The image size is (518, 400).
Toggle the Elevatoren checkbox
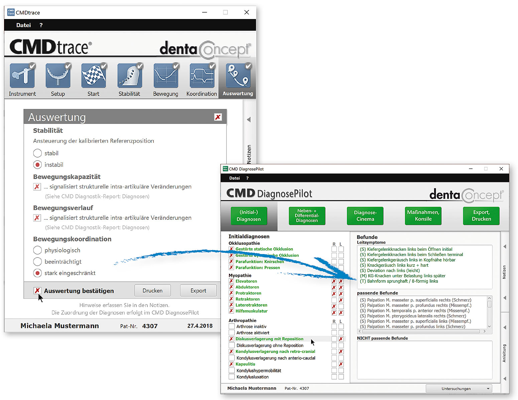click(231, 281)
